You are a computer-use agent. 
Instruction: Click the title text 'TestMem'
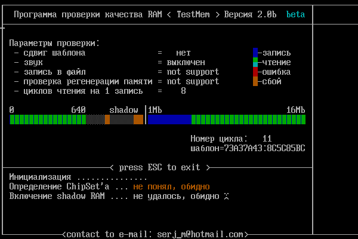(x=193, y=14)
